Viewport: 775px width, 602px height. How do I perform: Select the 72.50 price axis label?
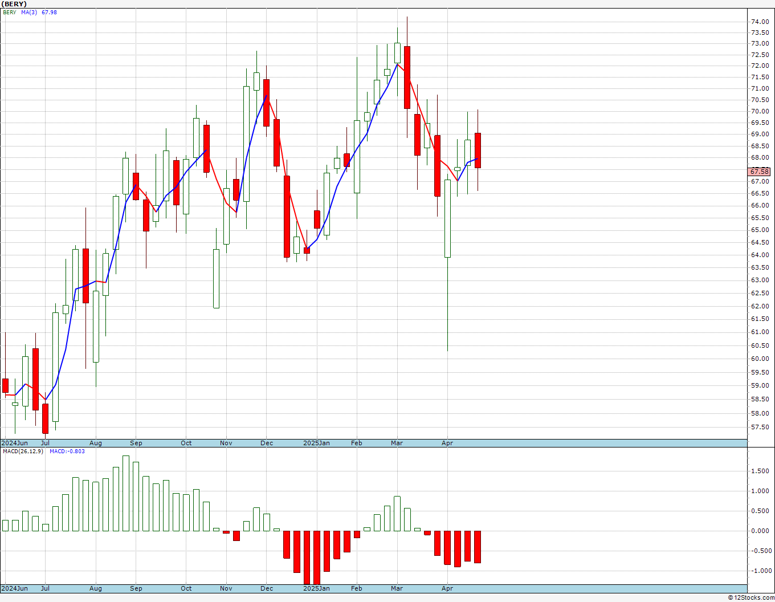[760, 55]
